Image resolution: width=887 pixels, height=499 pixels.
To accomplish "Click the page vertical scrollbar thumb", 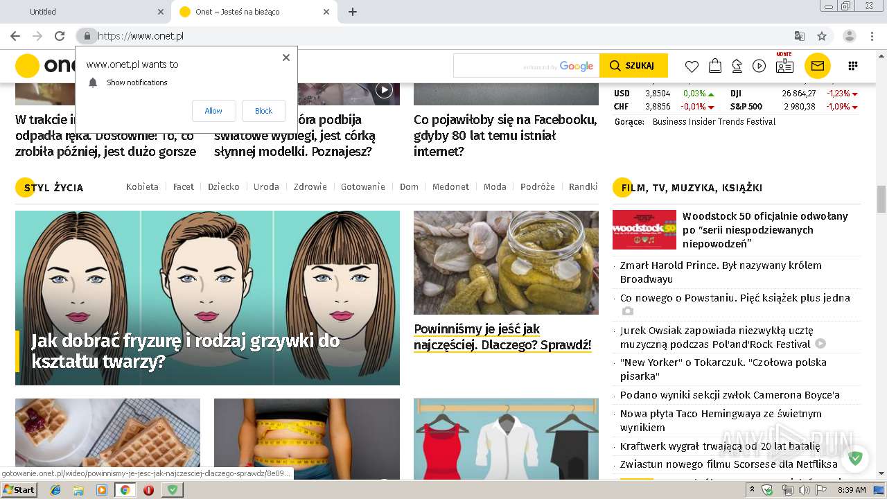I will click(x=881, y=200).
